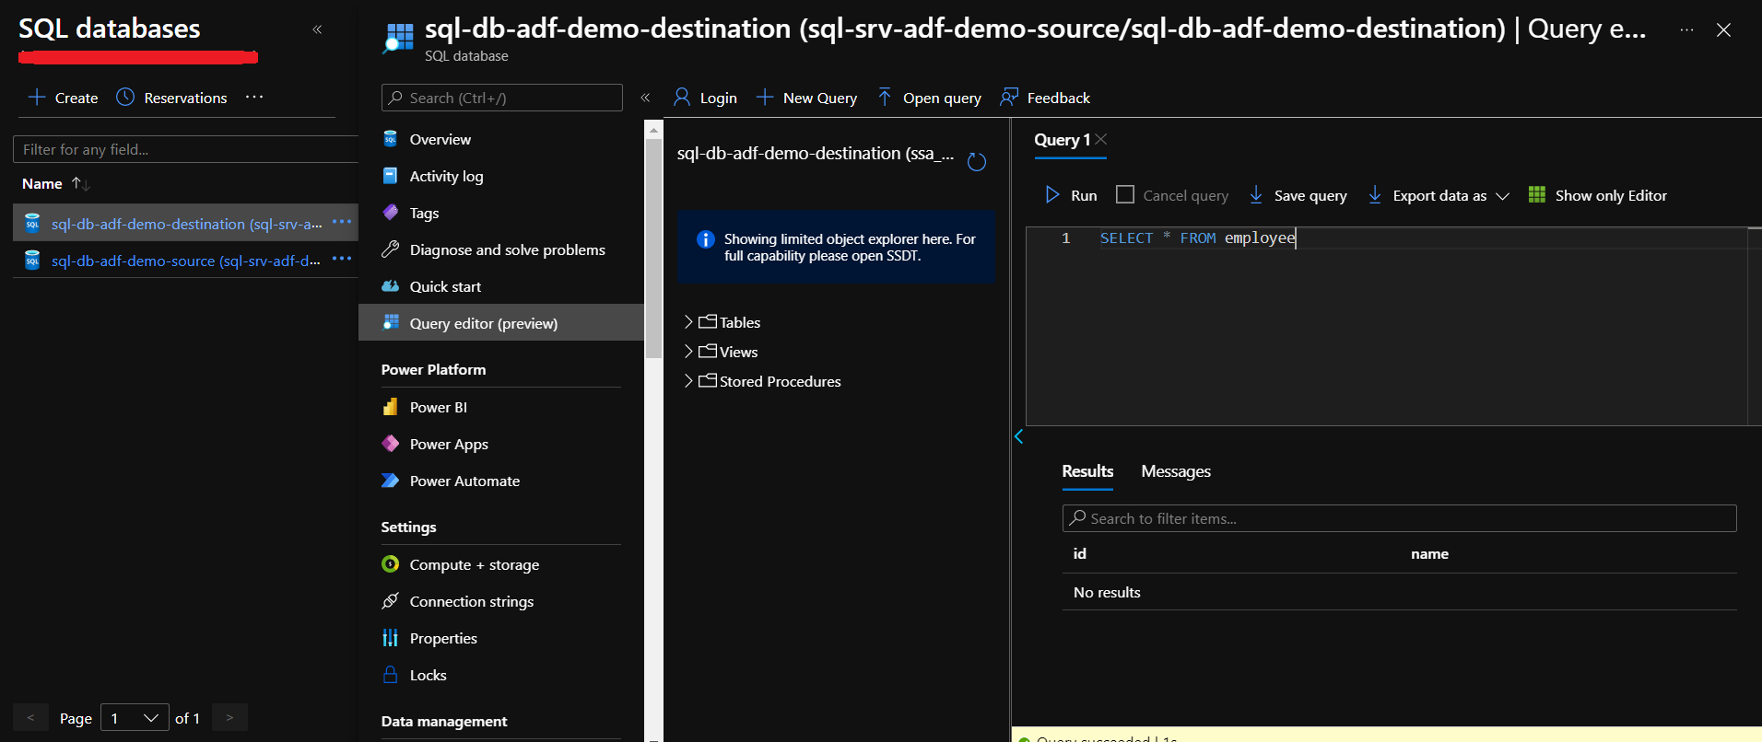Click the Create plus icon
The width and height of the screenshot is (1762, 742).
tap(37, 98)
